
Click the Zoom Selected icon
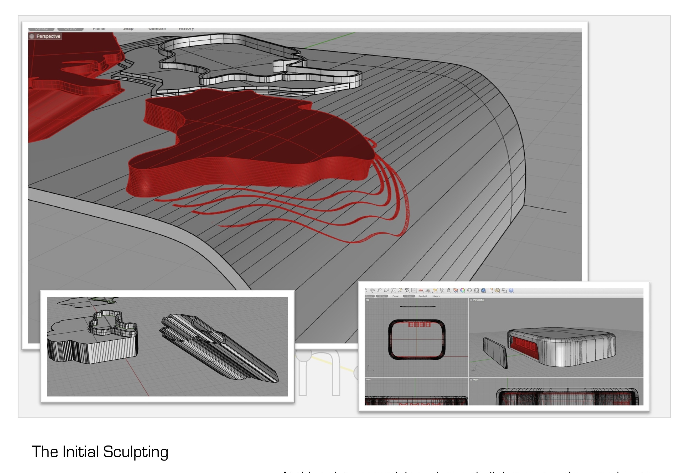click(400, 291)
